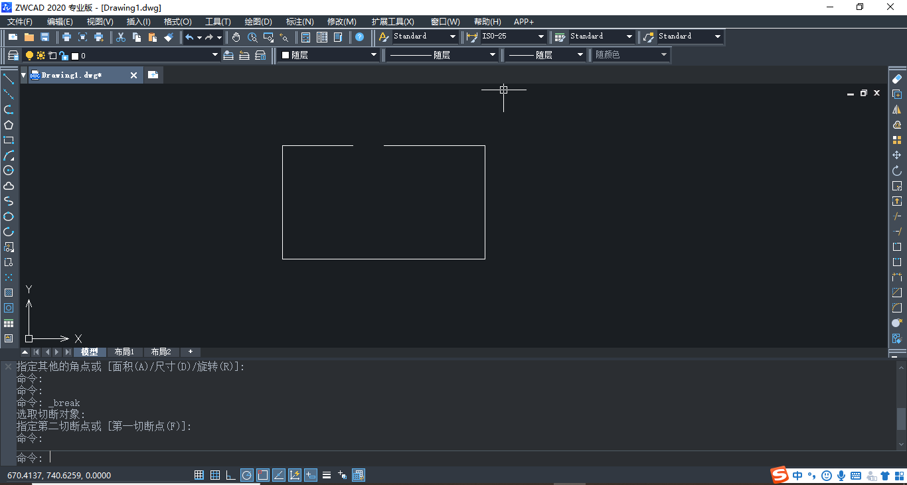907x485 pixels.
Task: Activate the Hatch fill tool
Action: (9, 293)
